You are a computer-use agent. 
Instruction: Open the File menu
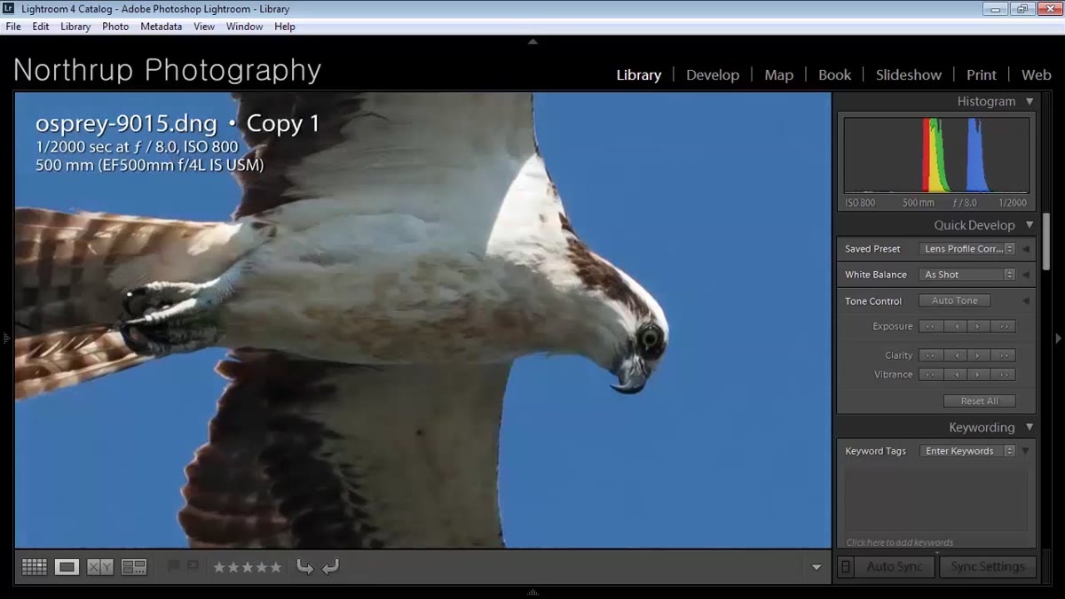[13, 27]
